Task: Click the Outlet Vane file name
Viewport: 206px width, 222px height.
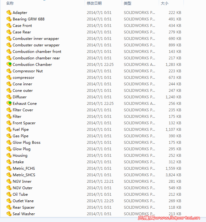Action: click(x=23, y=201)
